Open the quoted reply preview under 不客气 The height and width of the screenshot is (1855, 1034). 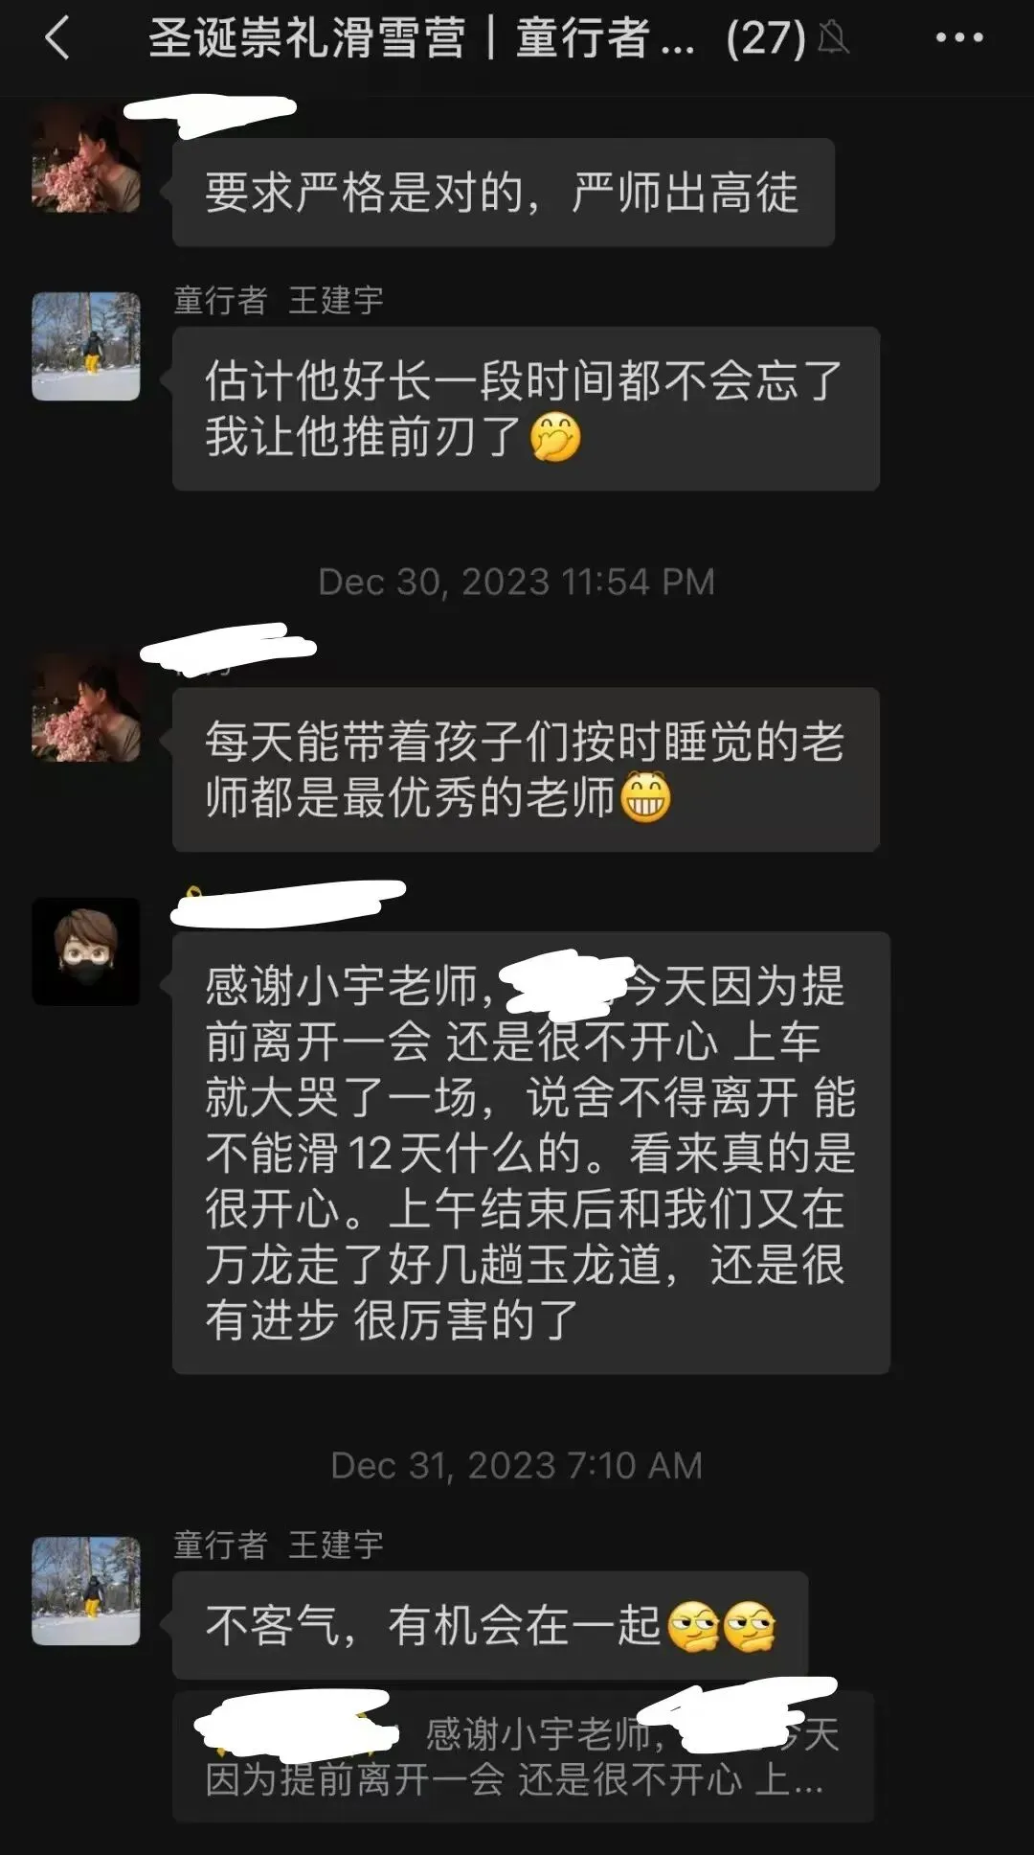click(x=523, y=1756)
